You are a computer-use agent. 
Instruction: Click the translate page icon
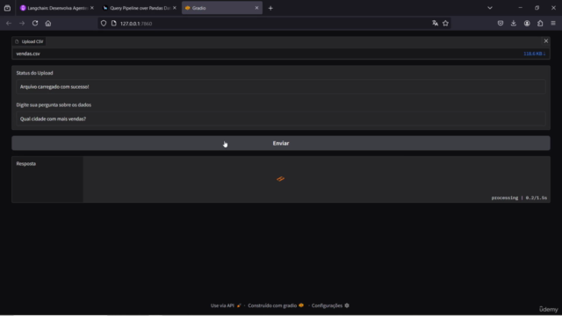tap(436, 24)
